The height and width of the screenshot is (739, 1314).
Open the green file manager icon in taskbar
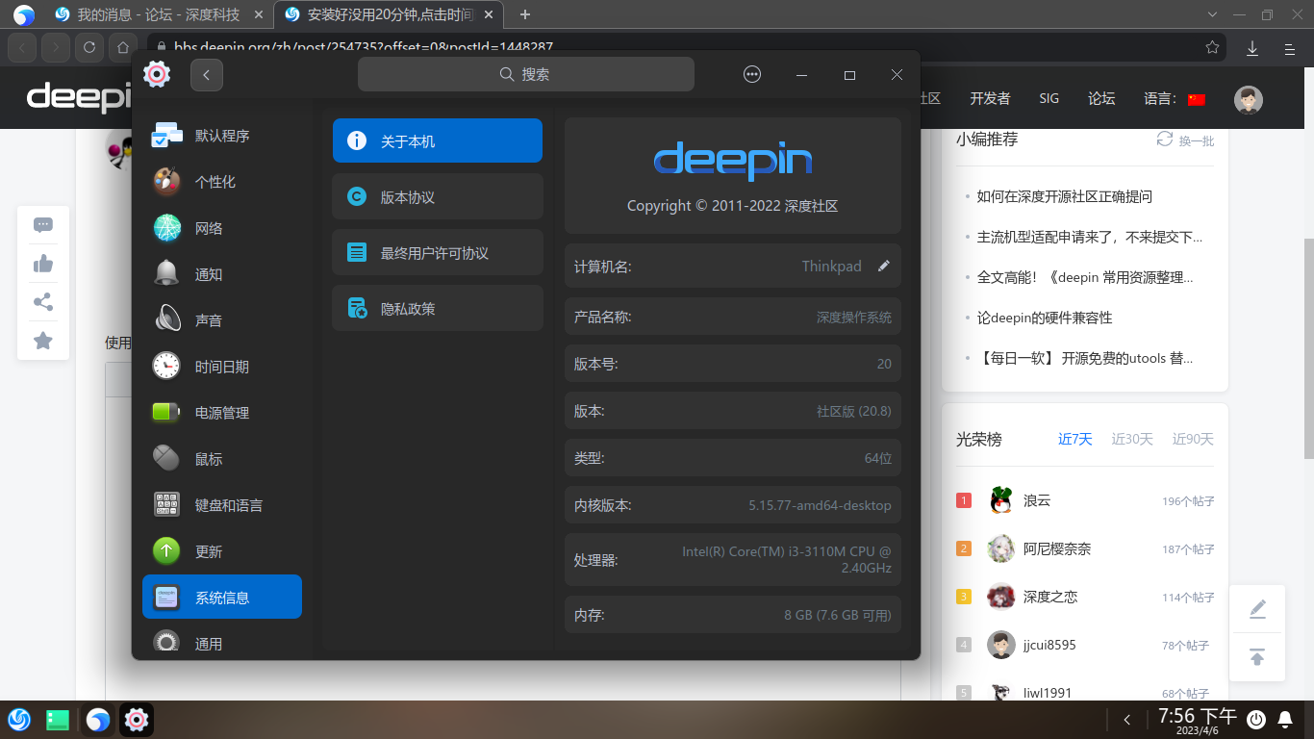pyautogui.click(x=58, y=719)
